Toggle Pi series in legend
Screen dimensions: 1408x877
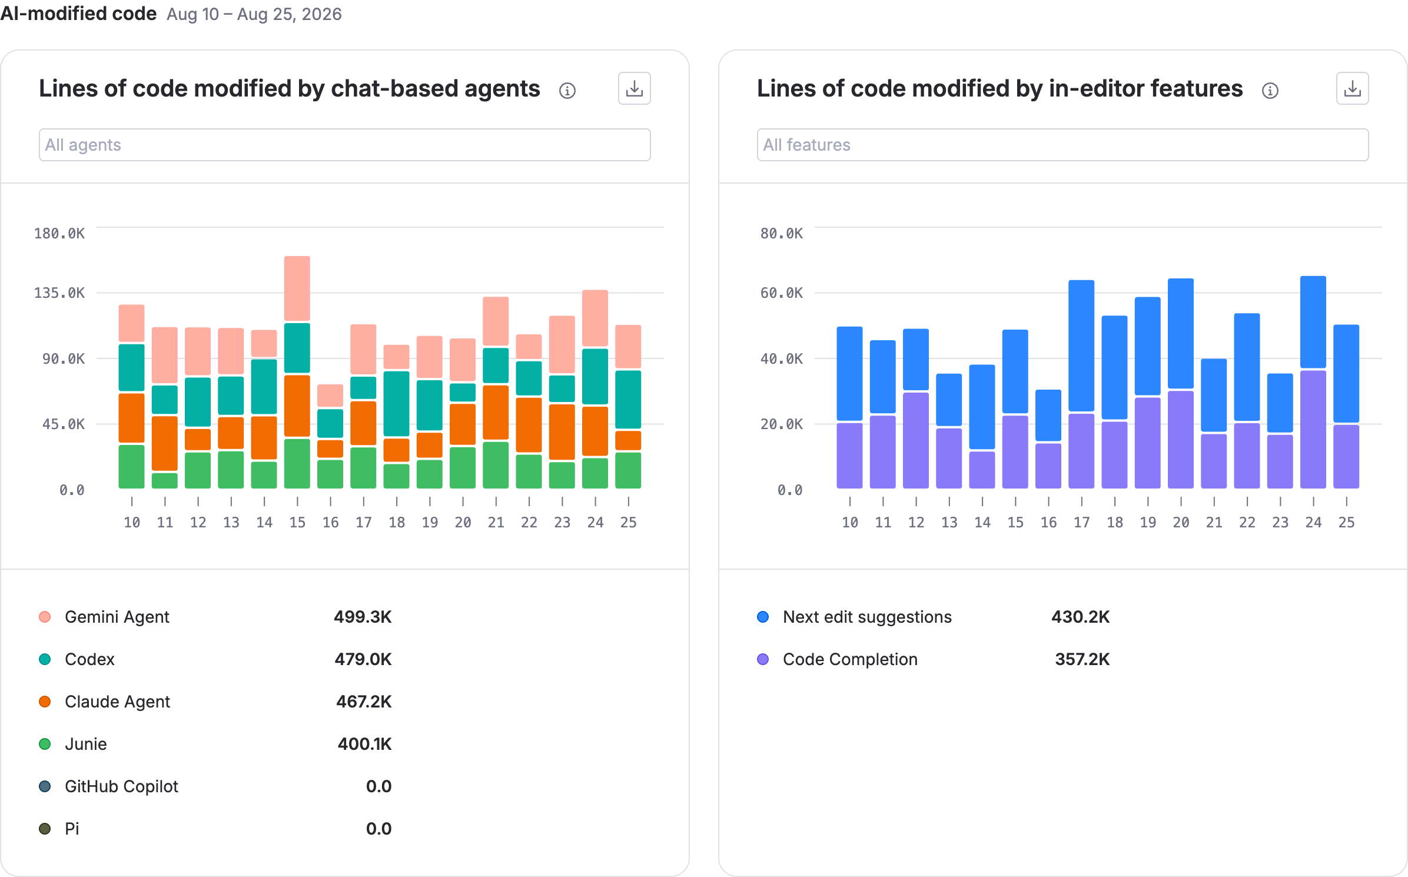click(59, 829)
